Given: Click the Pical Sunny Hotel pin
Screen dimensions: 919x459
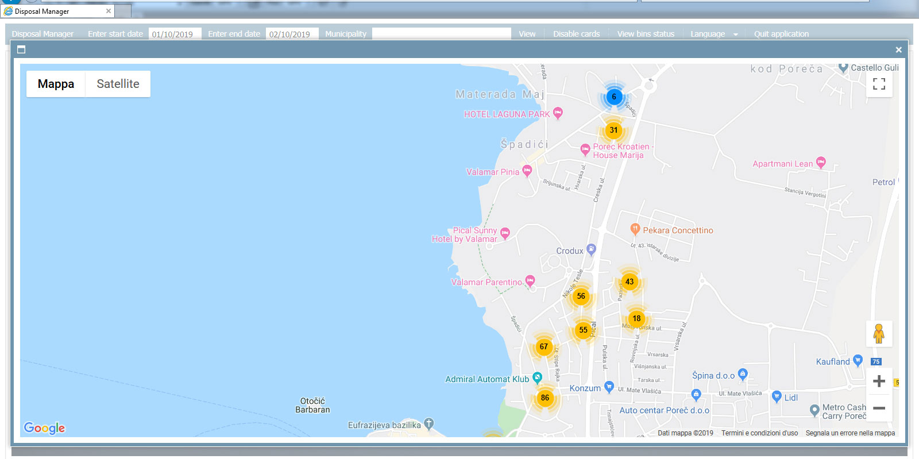Looking at the screenshot, I should coord(505,233).
